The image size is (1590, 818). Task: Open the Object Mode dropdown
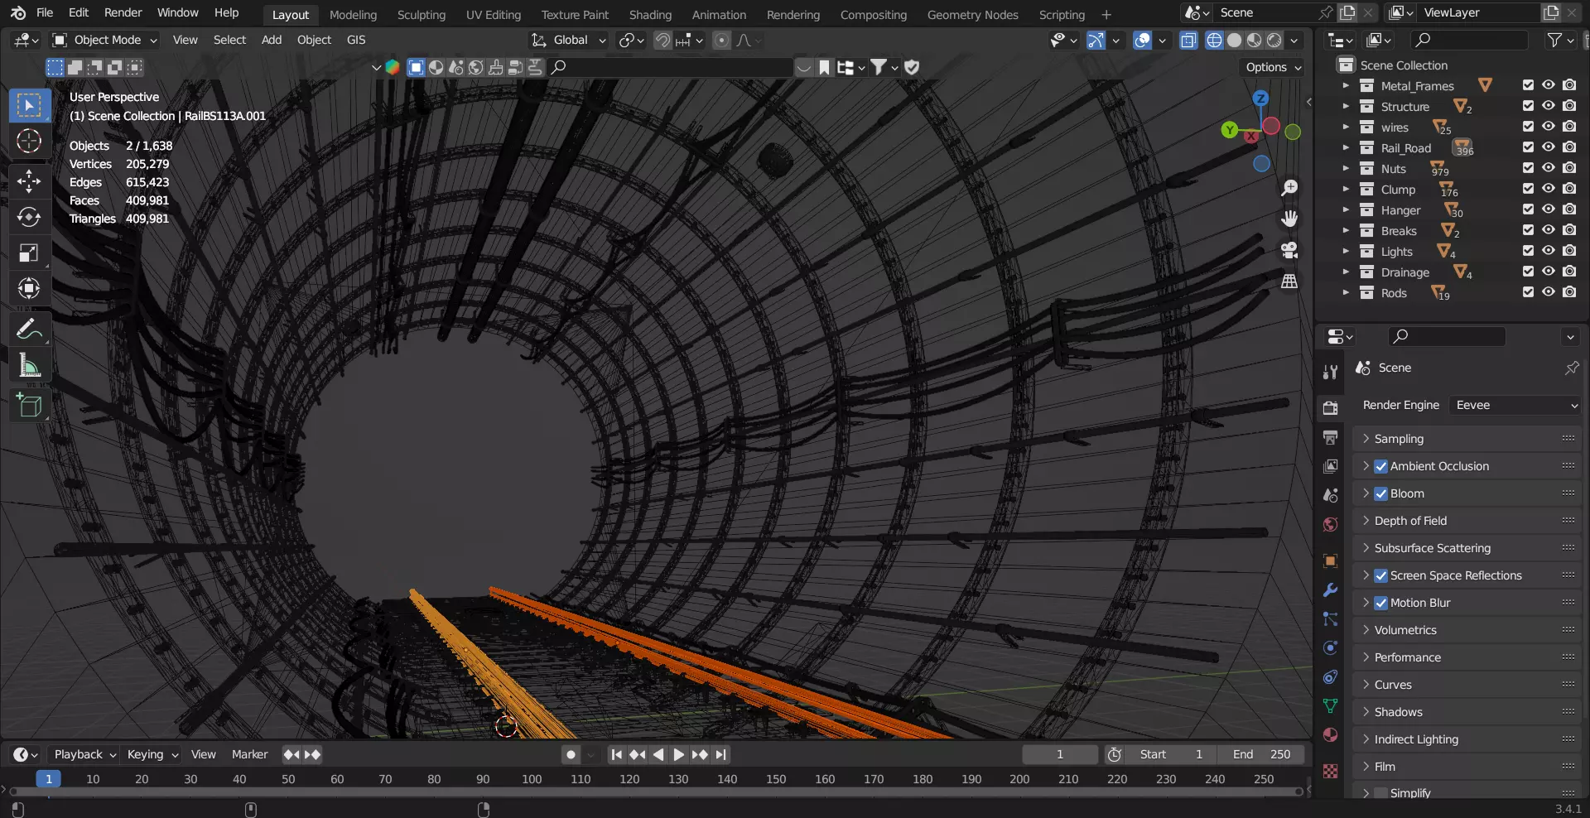tap(104, 40)
